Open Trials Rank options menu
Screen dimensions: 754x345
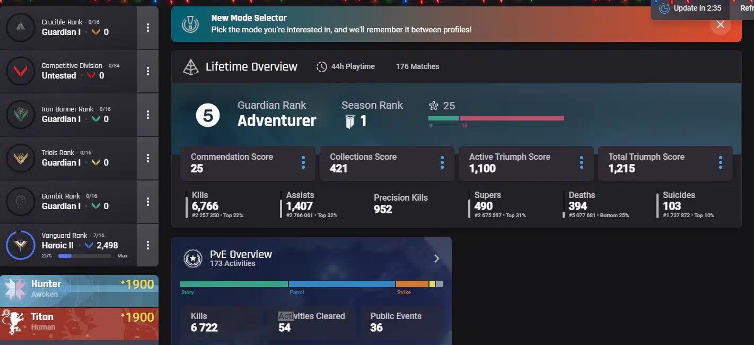[x=148, y=158]
